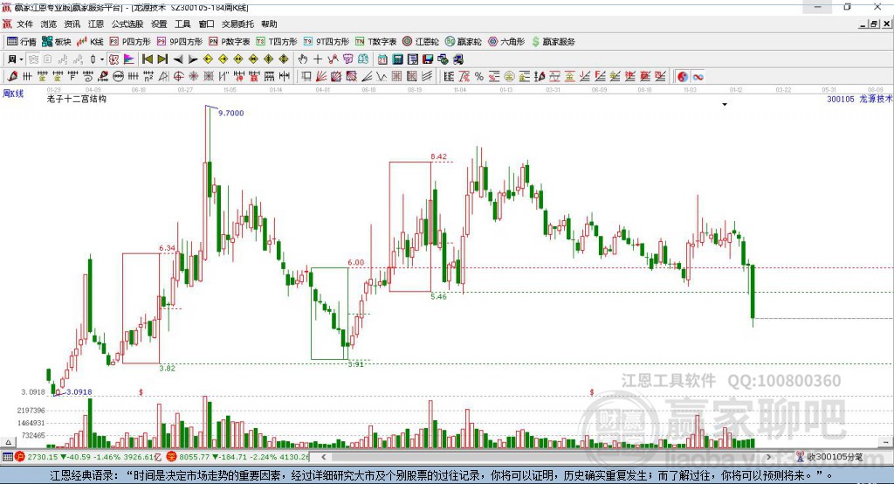Click the diamond left-arrow navigation icon

coord(208,59)
